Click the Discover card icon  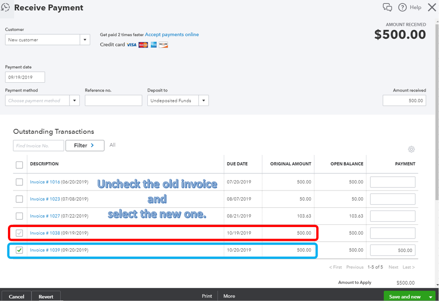(x=163, y=45)
